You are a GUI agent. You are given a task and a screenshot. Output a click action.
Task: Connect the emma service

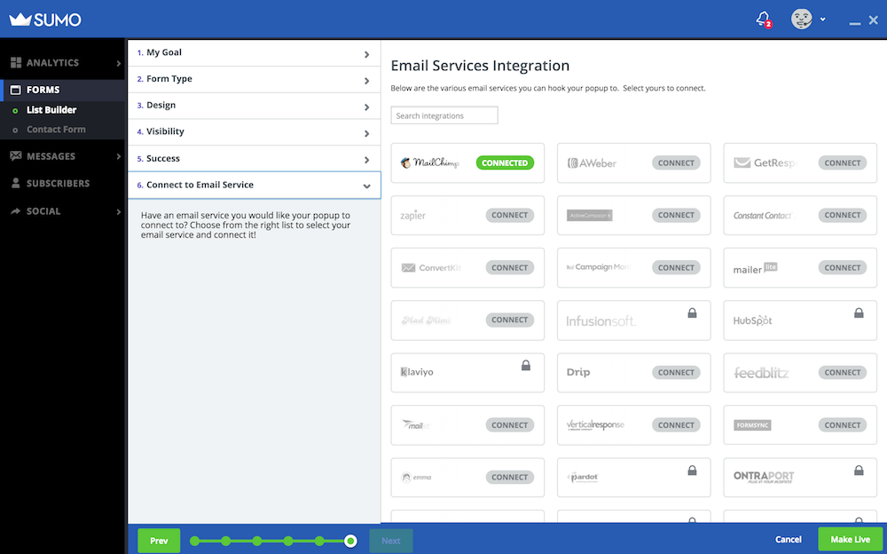(x=510, y=478)
